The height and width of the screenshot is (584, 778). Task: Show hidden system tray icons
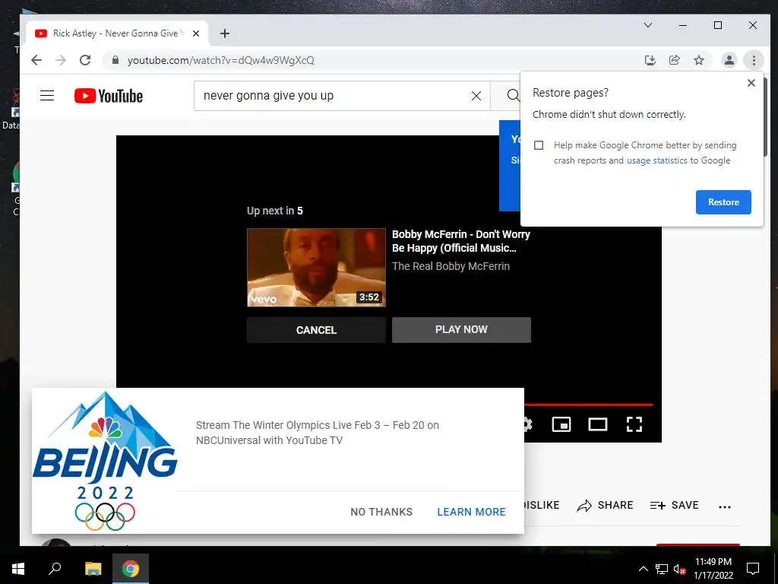coord(643,569)
